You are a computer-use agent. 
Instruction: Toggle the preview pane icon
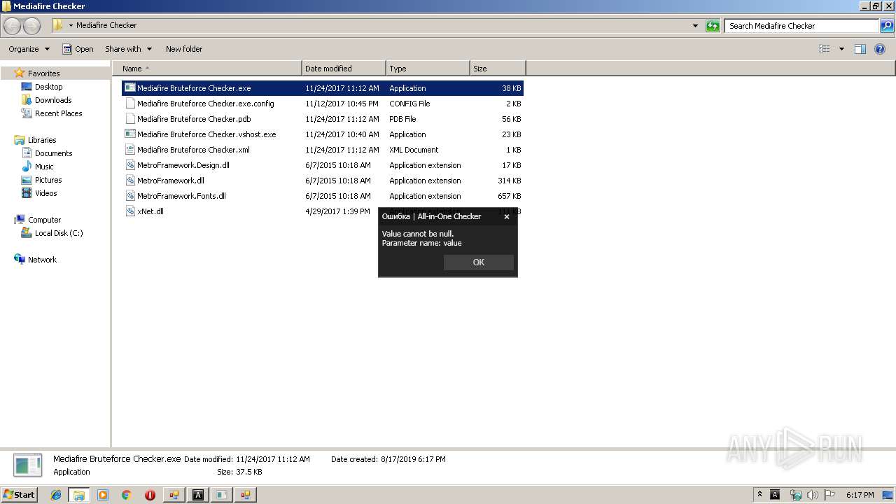click(x=860, y=49)
